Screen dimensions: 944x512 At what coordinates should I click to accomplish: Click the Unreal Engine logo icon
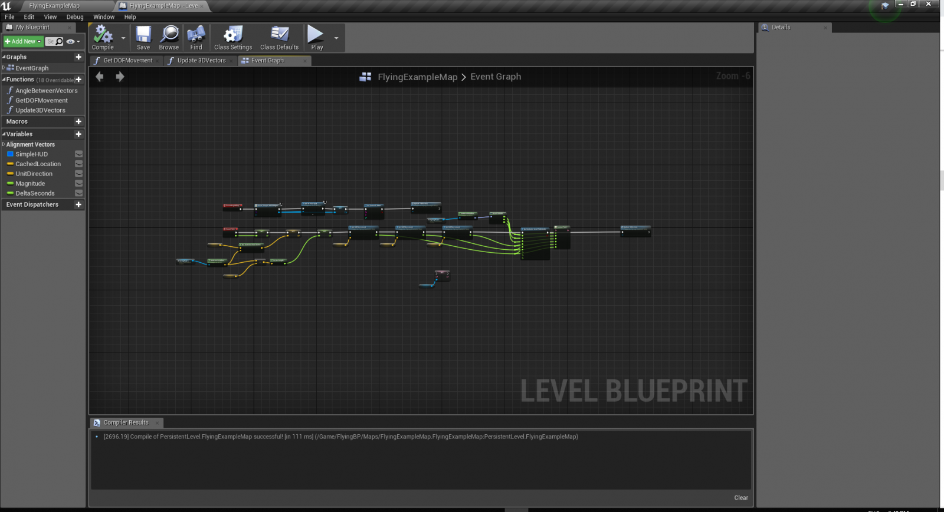coord(6,6)
